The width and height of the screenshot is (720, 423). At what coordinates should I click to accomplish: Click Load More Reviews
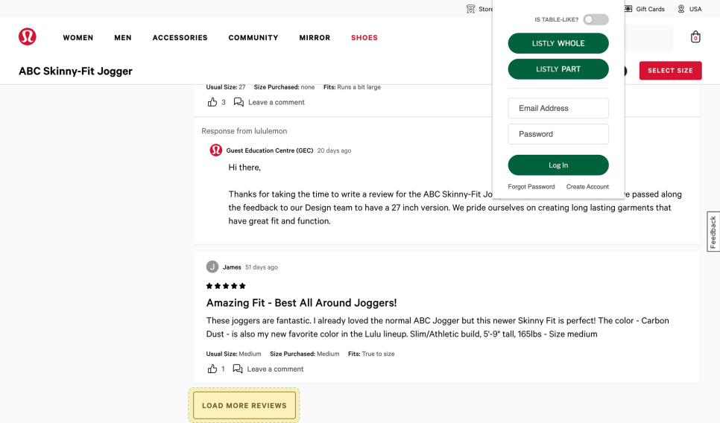(x=244, y=406)
